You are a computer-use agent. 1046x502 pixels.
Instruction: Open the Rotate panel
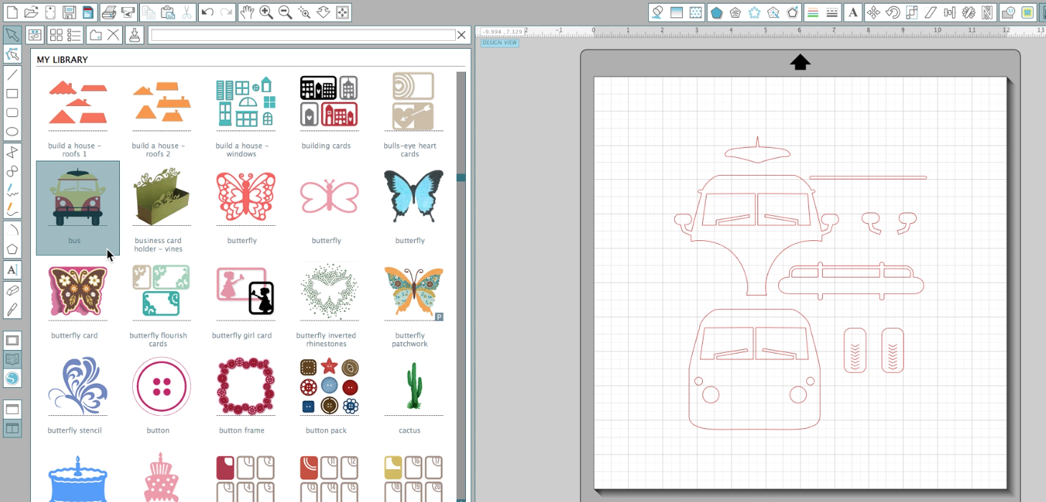(893, 12)
